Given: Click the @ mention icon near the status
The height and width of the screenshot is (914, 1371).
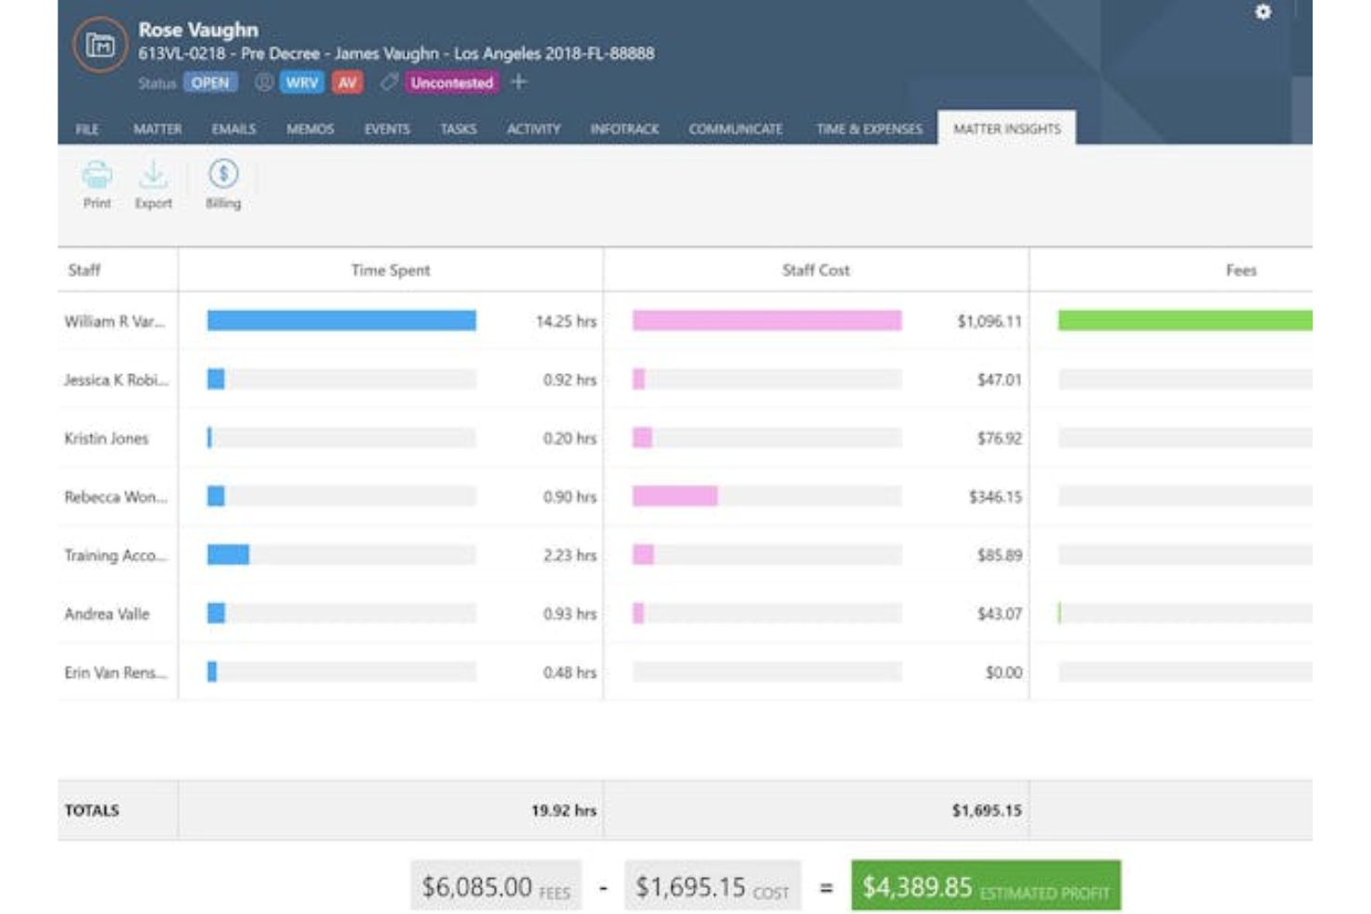Looking at the screenshot, I should [263, 82].
